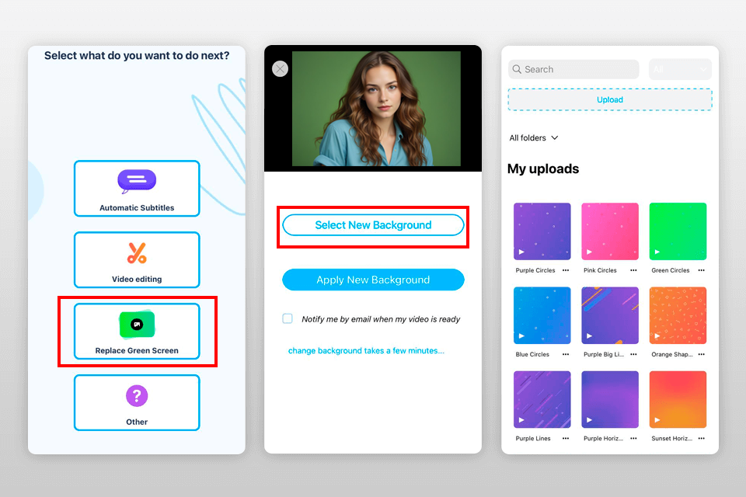Open more options for Purple Big Li...
Viewport: 746px width, 497px height.
point(634,354)
